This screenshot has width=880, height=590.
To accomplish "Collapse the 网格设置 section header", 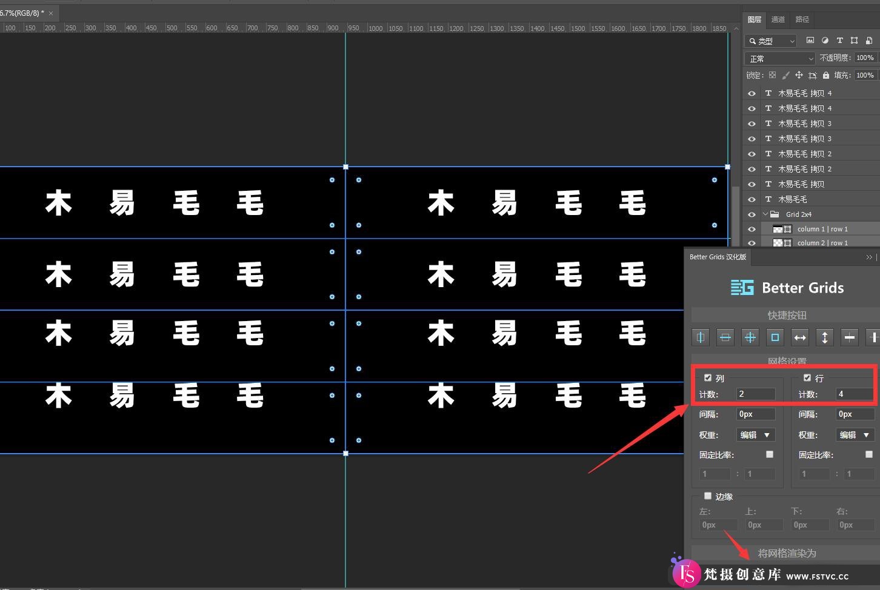I will (787, 361).
